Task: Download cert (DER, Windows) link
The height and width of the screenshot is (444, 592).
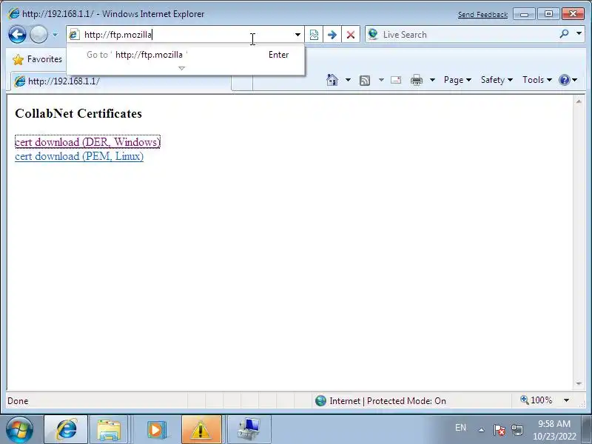Action: pos(87,142)
